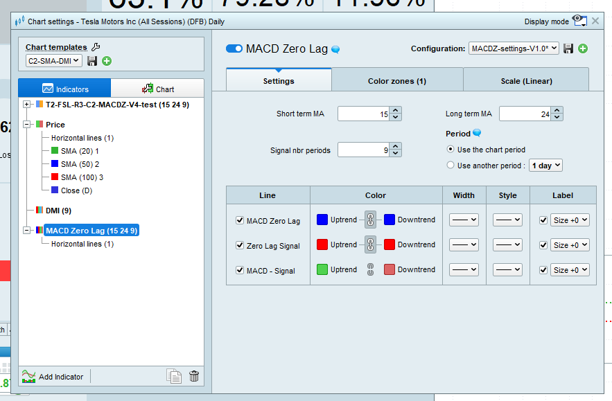Image resolution: width=612 pixels, height=401 pixels.
Task: Add new configuration with green plus
Action: 583,48
